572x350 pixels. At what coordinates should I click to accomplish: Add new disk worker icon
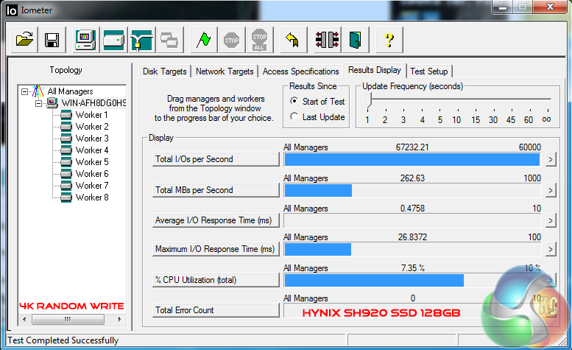tap(114, 39)
